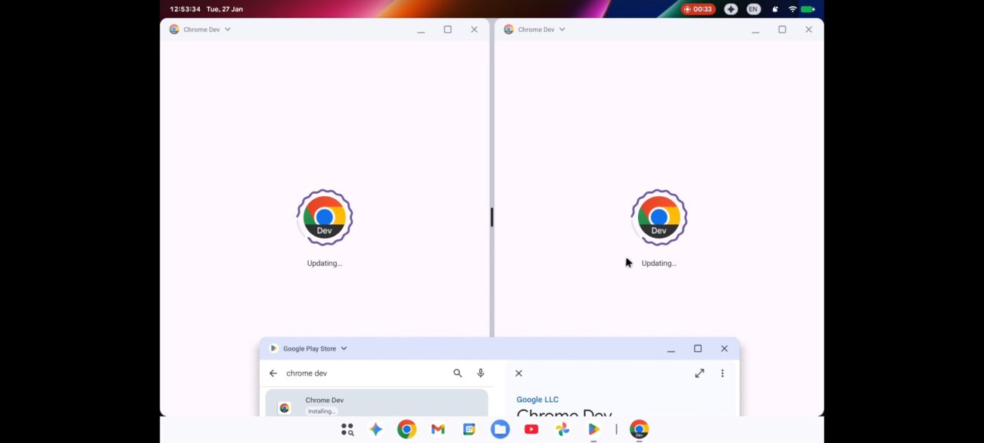
Task: Expand the app details to full view
Action: click(x=699, y=373)
